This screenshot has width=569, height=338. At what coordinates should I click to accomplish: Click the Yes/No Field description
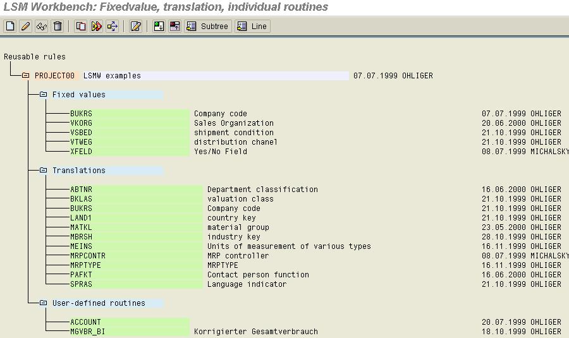point(220,151)
